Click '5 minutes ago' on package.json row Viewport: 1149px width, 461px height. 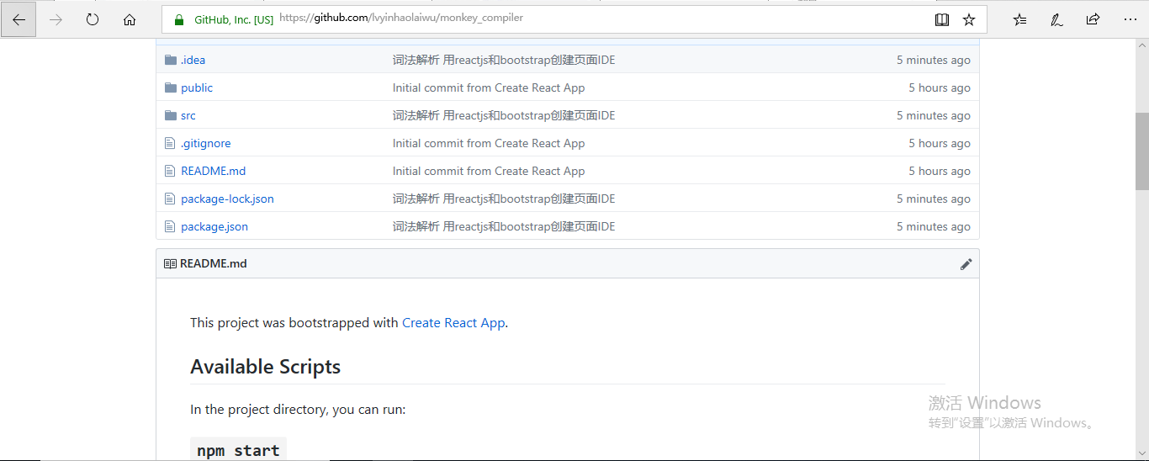(x=934, y=226)
